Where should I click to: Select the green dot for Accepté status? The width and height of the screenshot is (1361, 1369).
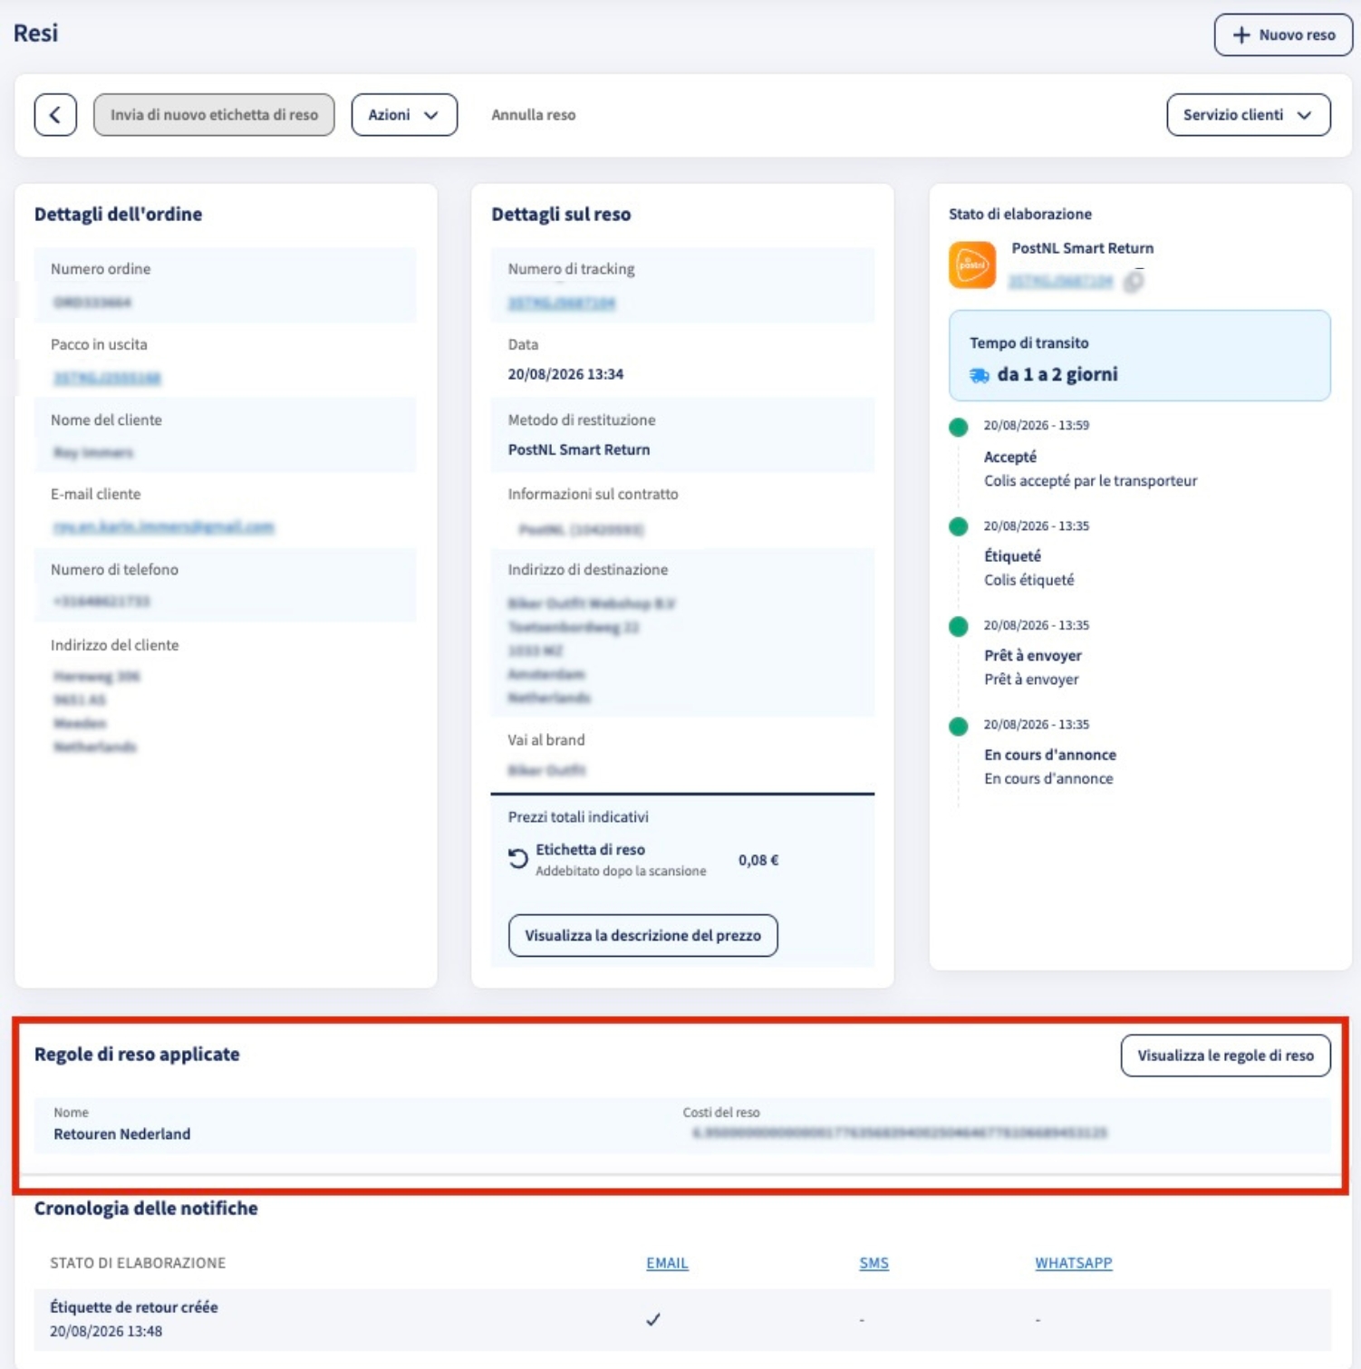(959, 428)
